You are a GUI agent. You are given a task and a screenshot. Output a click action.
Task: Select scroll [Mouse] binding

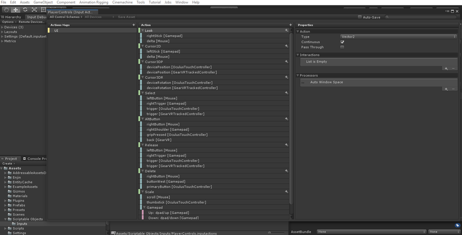click(x=214, y=197)
